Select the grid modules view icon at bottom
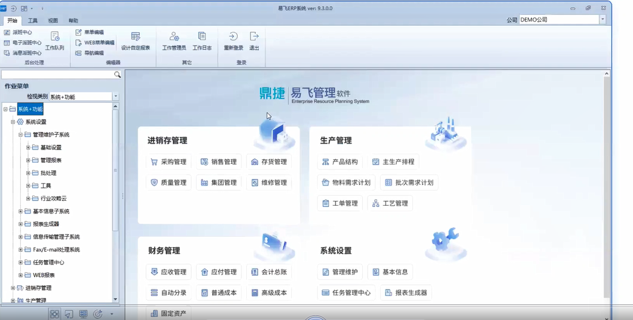Viewport: 633px width, 320px height. (x=54, y=313)
